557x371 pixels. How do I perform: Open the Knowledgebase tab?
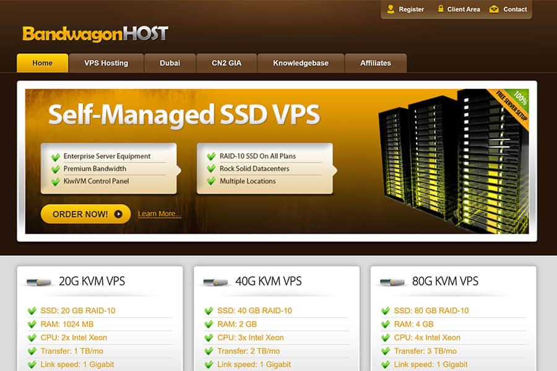pos(301,63)
